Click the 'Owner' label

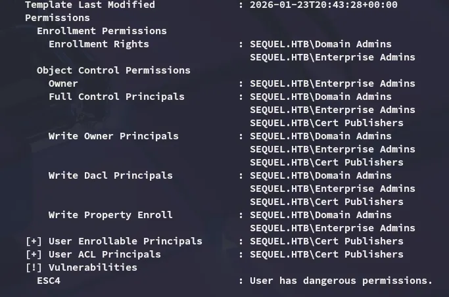tap(63, 83)
